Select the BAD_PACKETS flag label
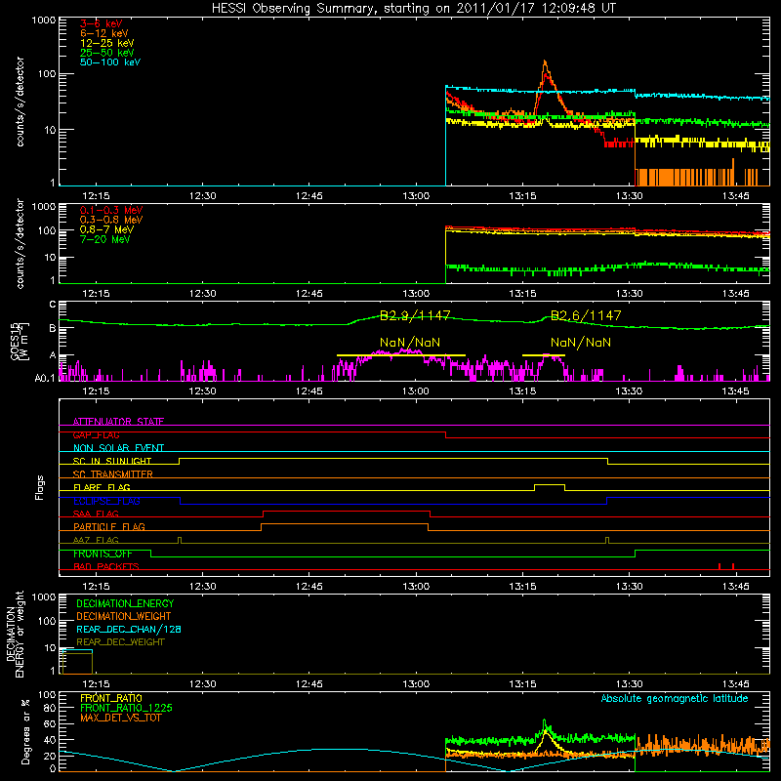The width and height of the screenshot is (781, 781). (106, 566)
